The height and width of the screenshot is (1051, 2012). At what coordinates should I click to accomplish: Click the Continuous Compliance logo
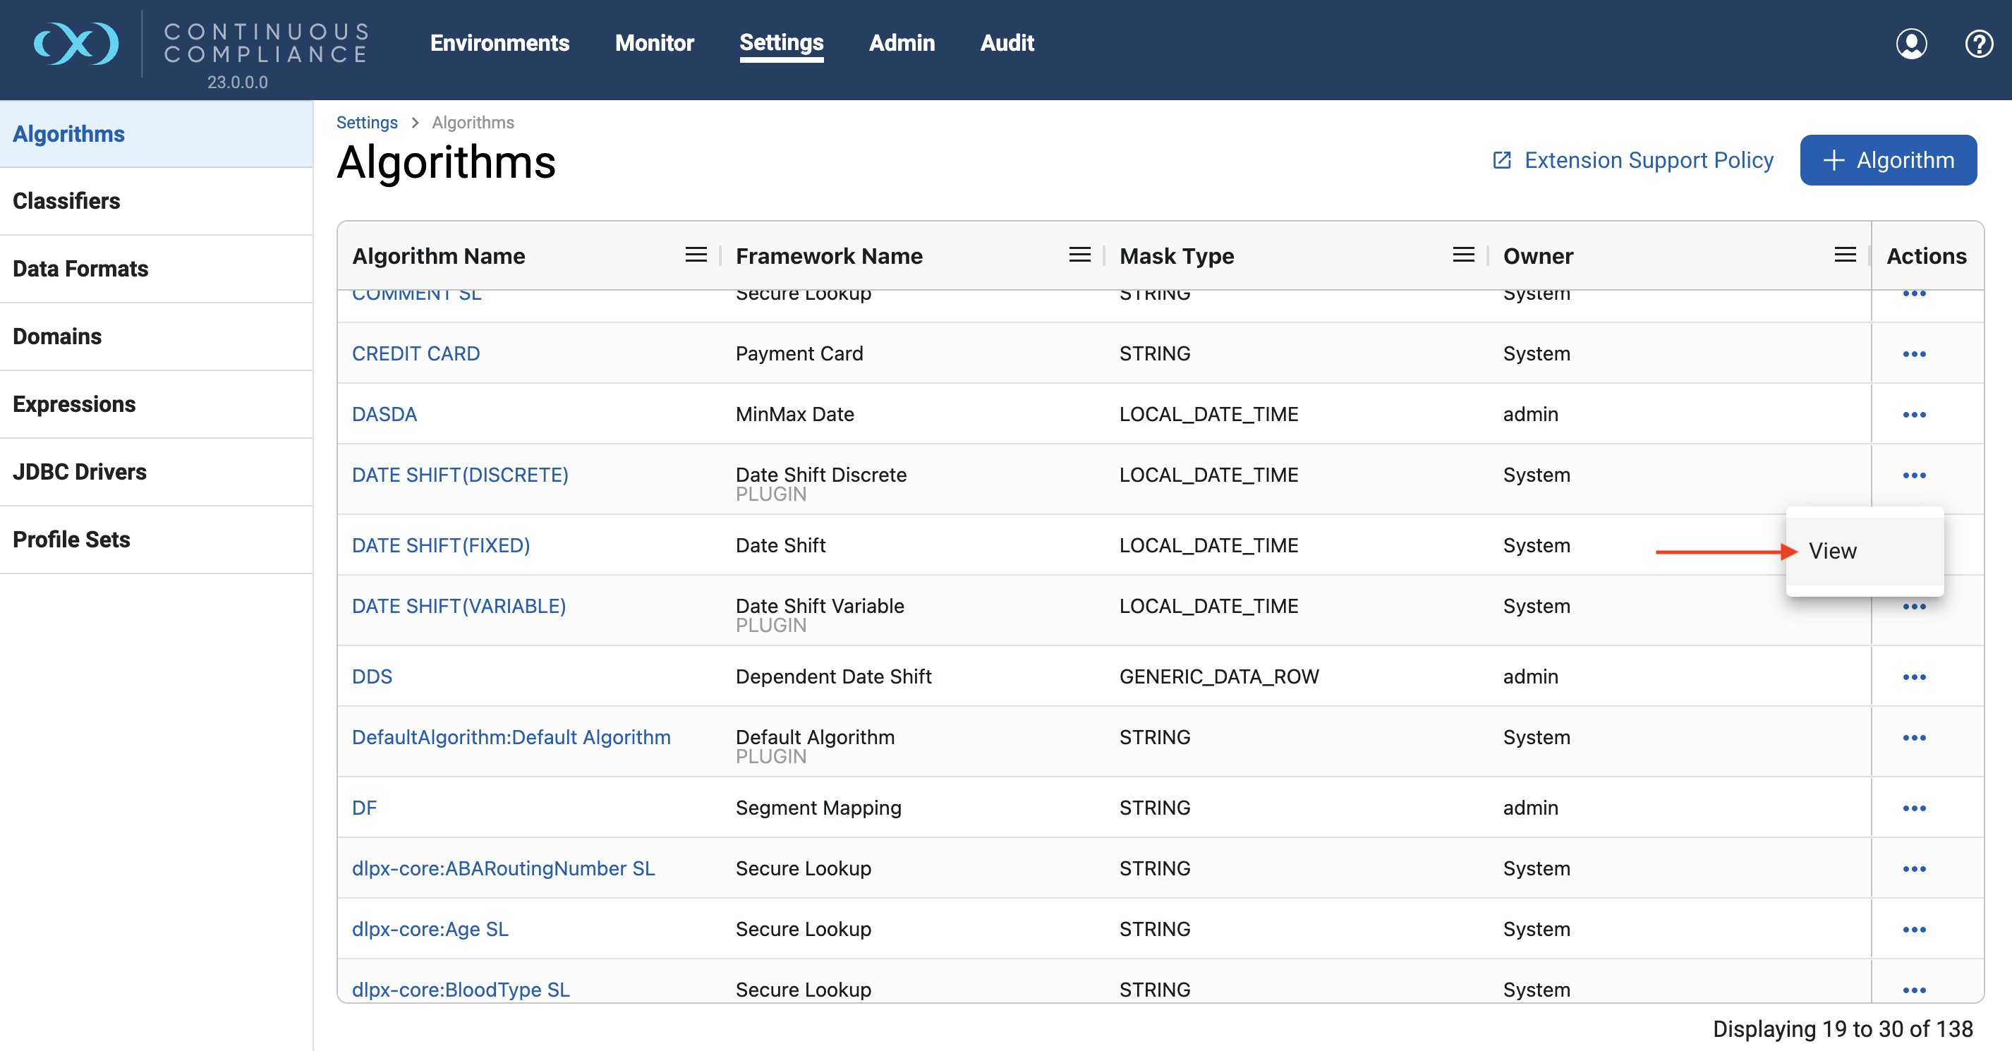(x=76, y=44)
